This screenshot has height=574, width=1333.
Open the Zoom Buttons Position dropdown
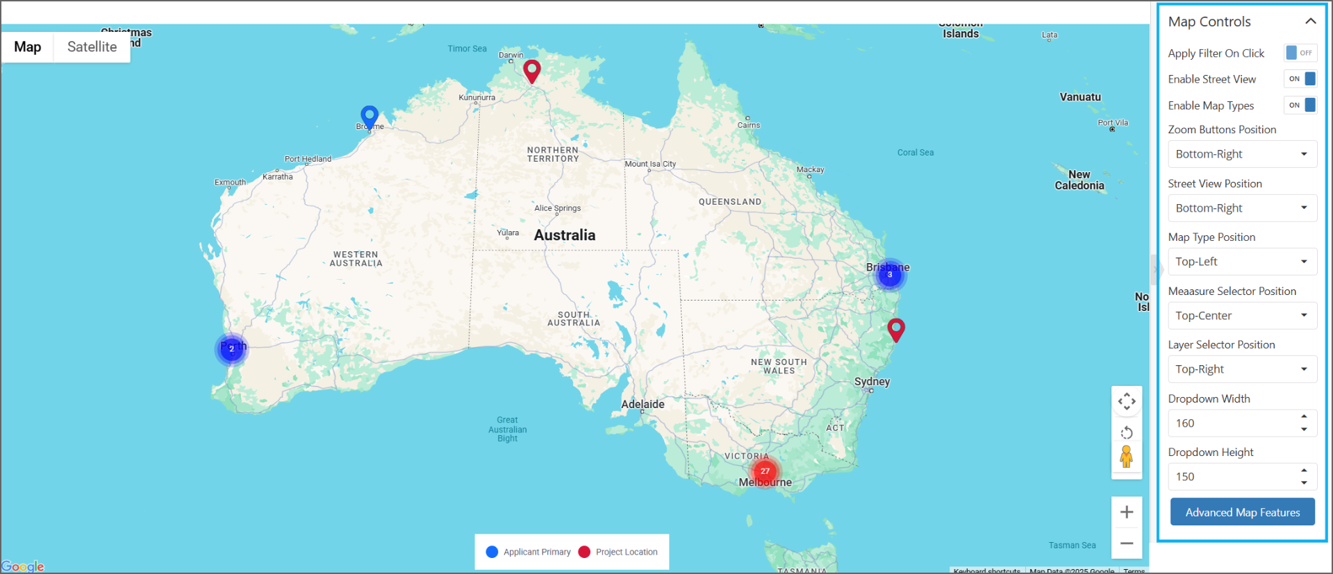click(1241, 154)
